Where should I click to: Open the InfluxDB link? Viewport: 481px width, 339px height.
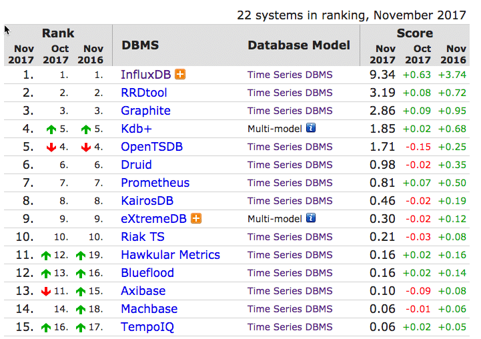(145, 75)
